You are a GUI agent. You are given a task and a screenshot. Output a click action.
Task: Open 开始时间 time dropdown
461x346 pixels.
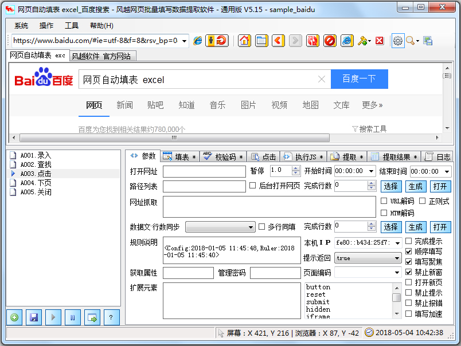371,171
